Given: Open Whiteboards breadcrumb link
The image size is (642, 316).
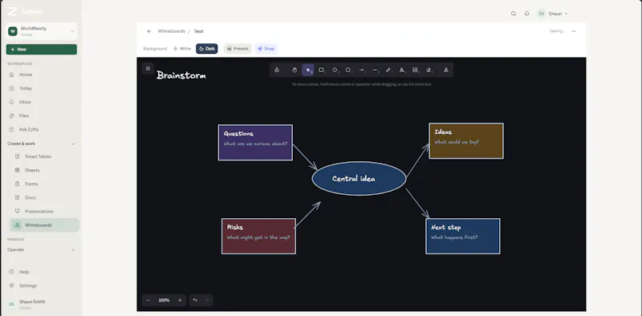Looking at the screenshot, I should [172, 31].
